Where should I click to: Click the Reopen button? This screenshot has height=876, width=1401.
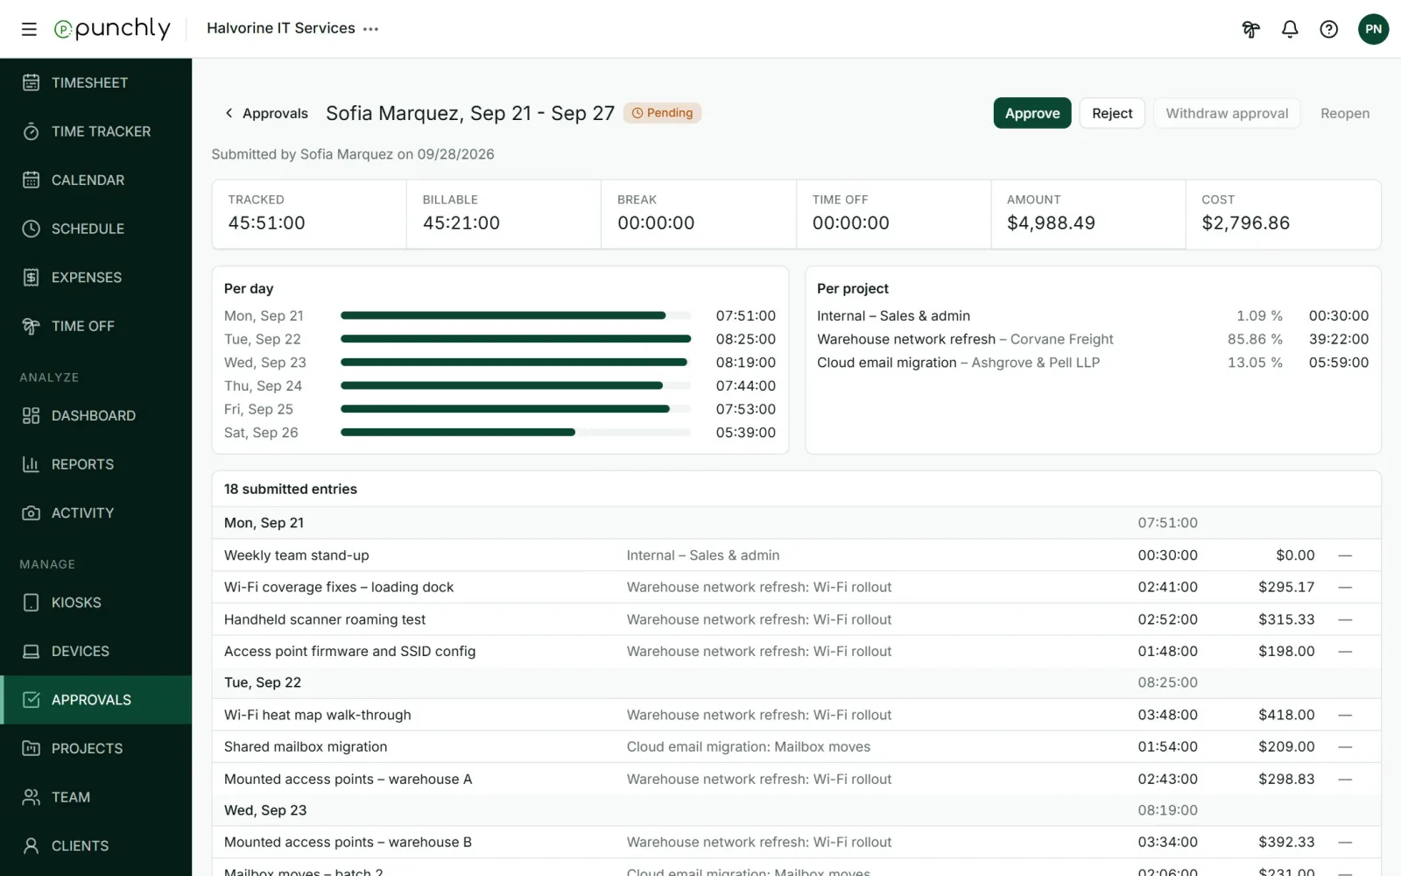coord(1345,113)
